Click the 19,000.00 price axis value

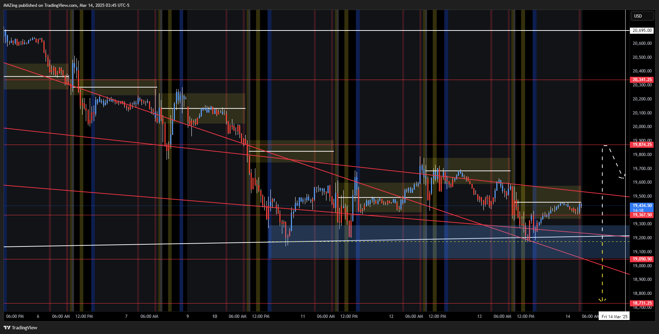coord(642,266)
